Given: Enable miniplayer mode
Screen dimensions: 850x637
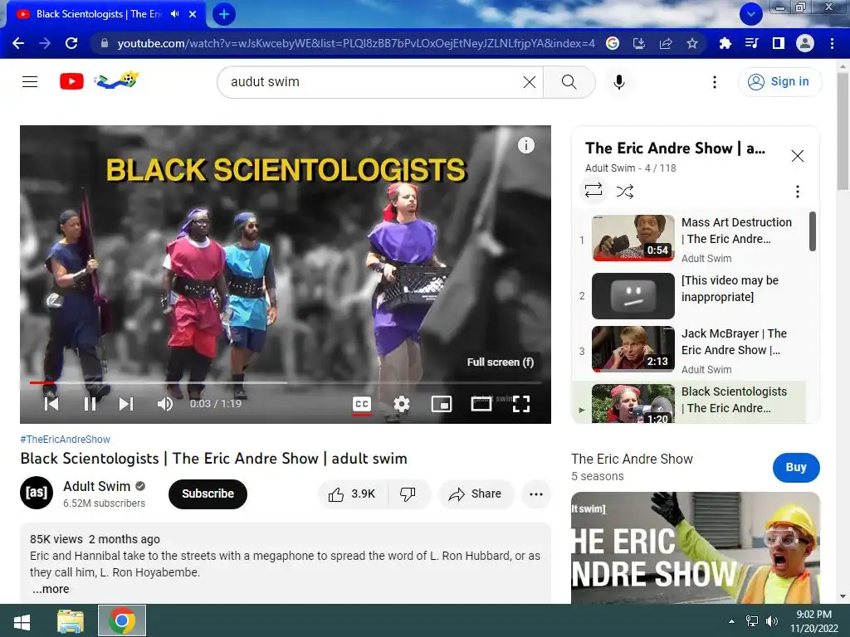Looking at the screenshot, I should (x=442, y=404).
